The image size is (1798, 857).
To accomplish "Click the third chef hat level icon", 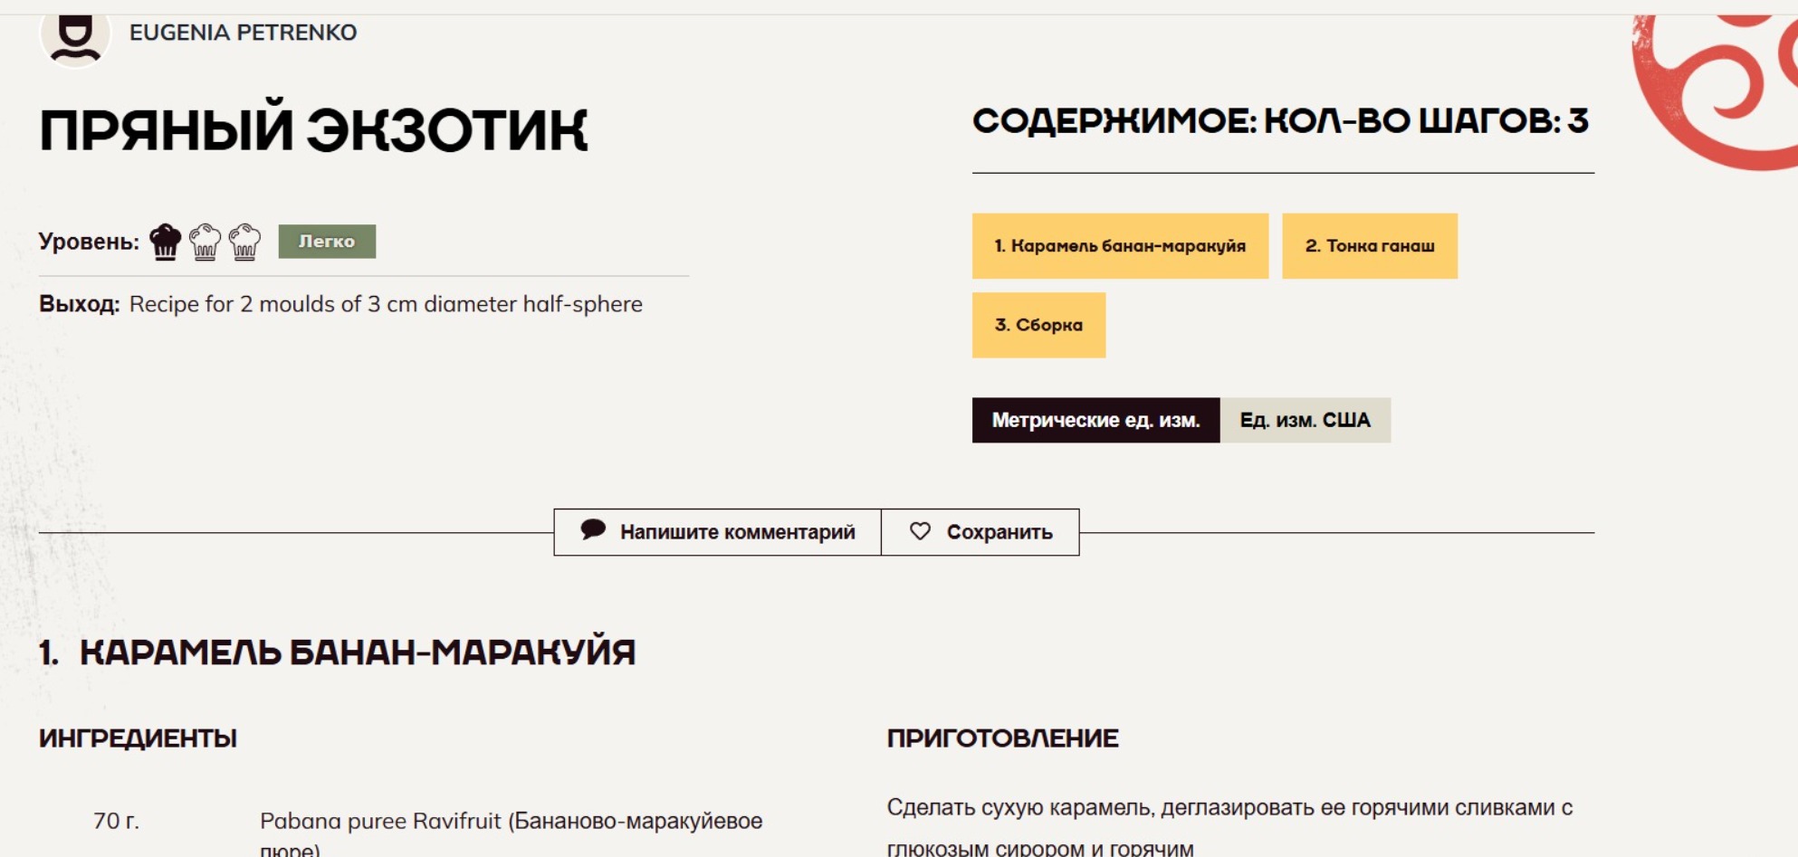I will [244, 242].
